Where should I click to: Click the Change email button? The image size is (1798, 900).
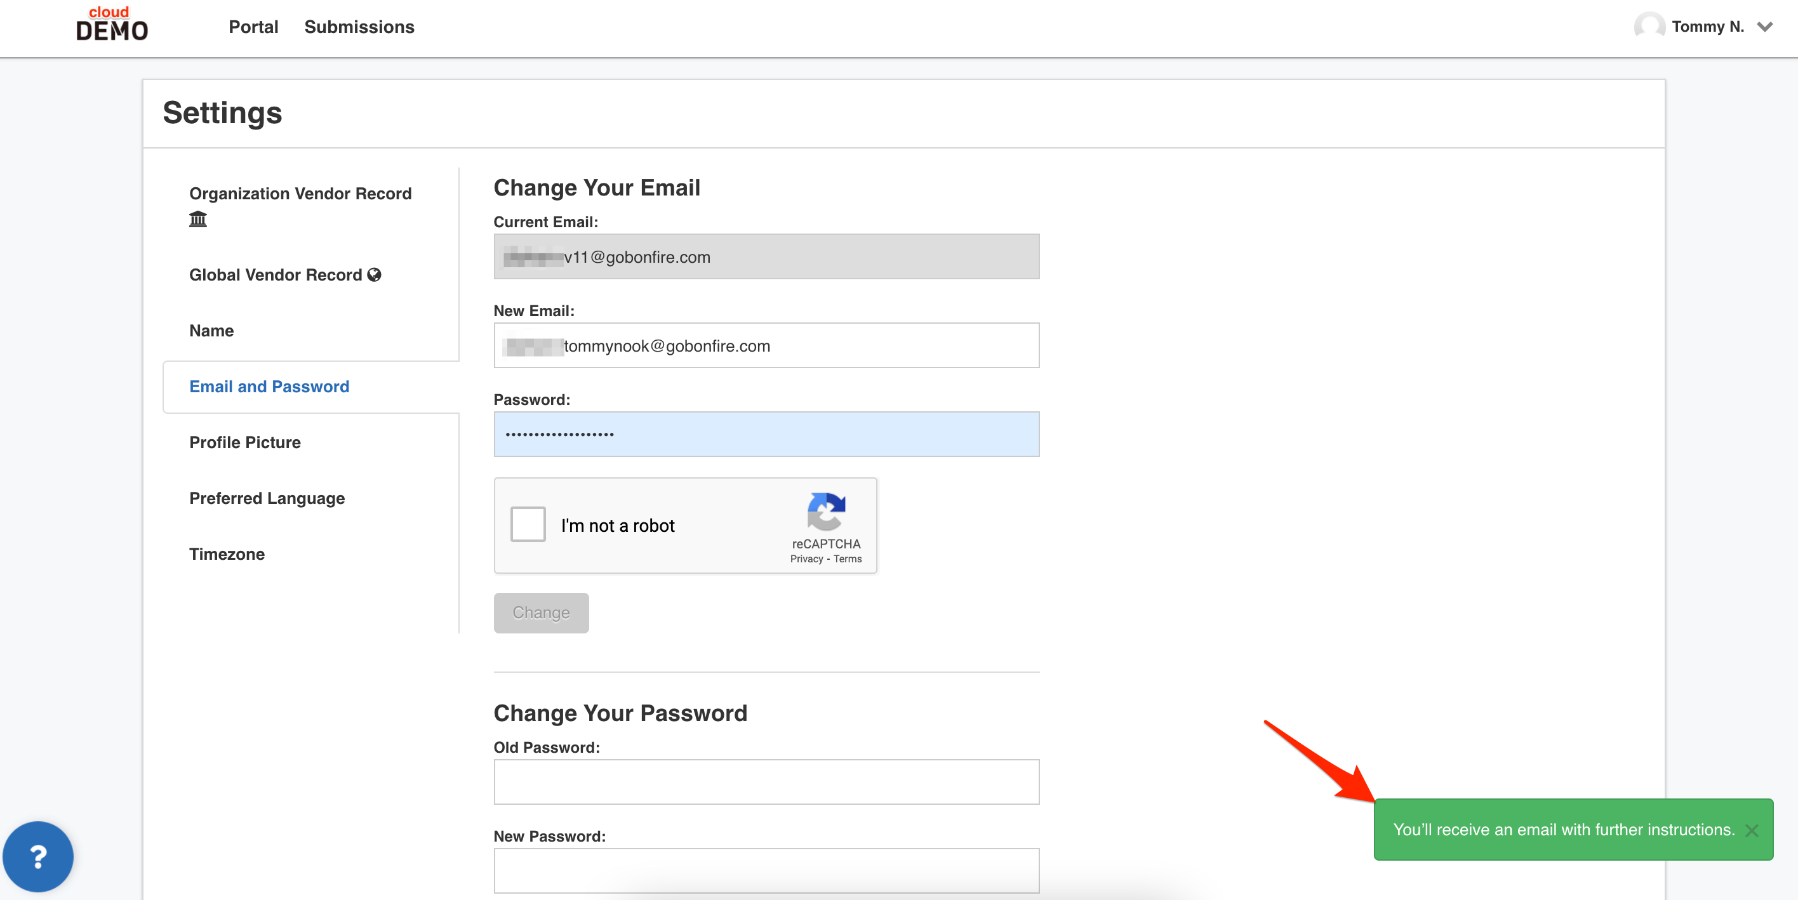point(541,612)
